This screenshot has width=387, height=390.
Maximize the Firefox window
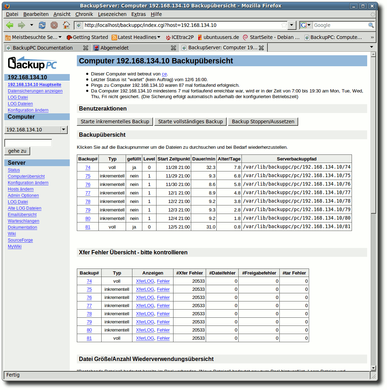pos(363,6)
